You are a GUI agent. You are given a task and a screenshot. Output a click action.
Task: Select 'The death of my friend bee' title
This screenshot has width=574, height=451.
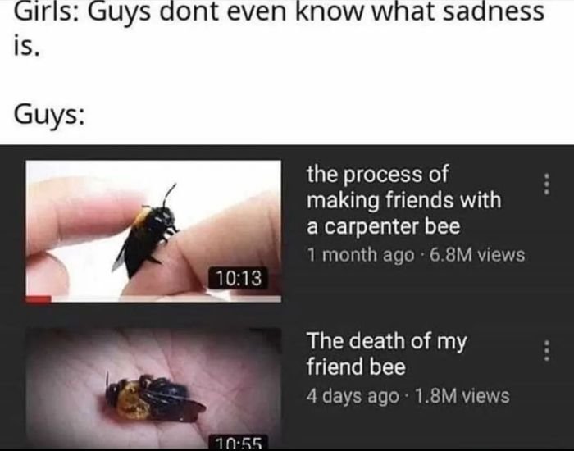(387, 353)
